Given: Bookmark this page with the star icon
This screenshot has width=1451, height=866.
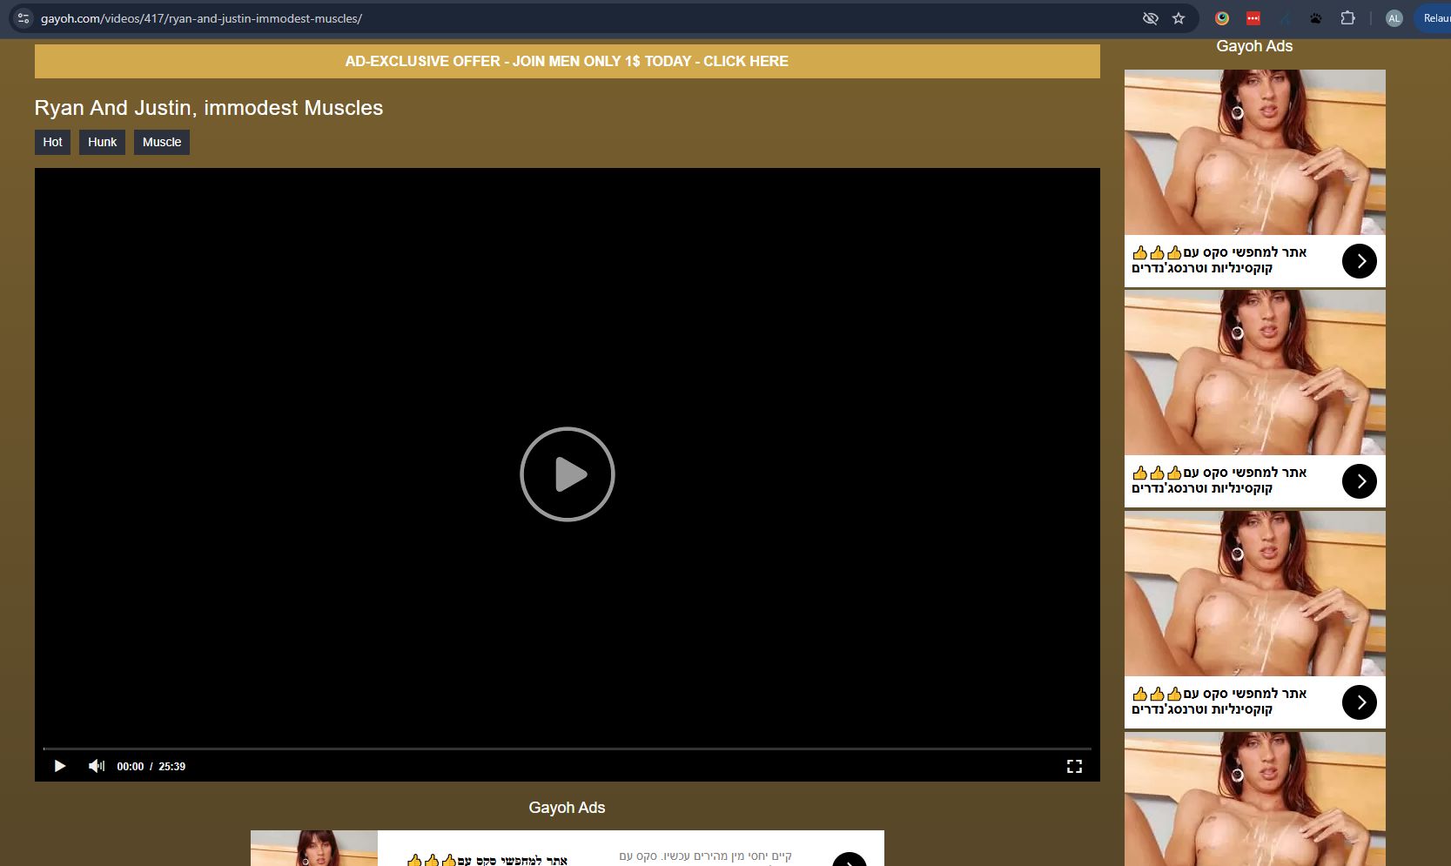Looking at the screenshot, I should [x=1179, y=18].
